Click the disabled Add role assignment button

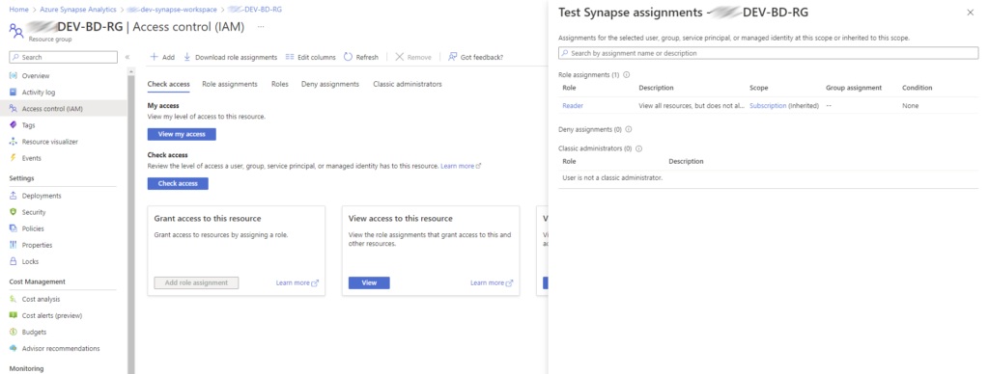coord(196,282)
